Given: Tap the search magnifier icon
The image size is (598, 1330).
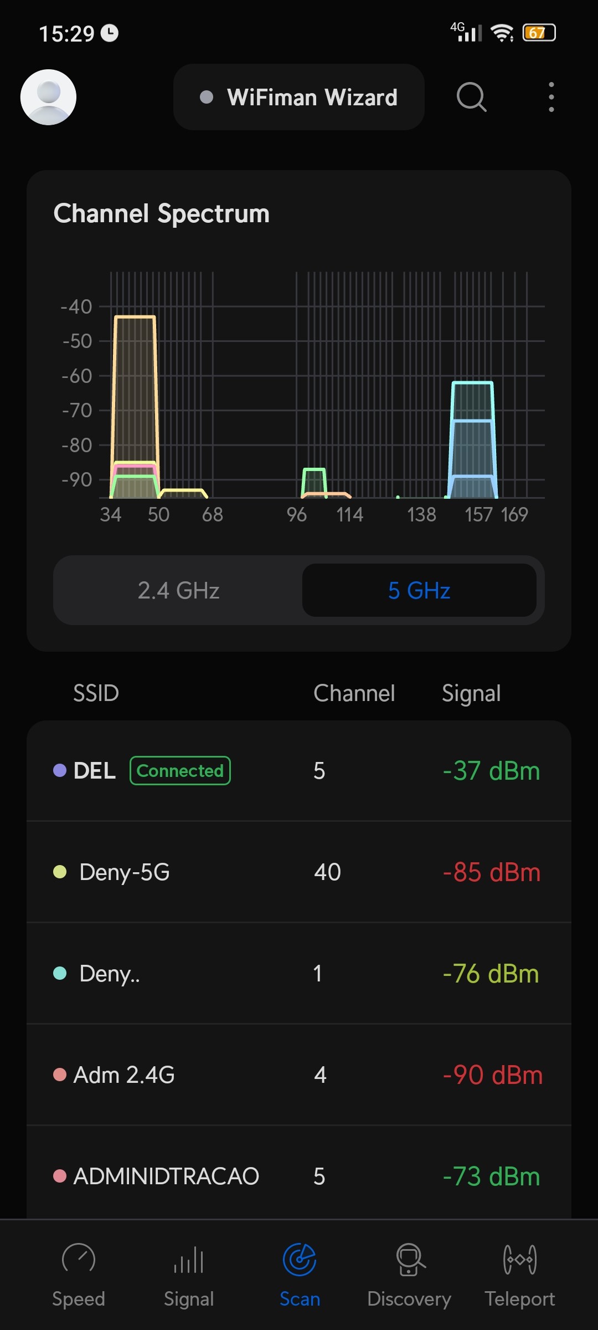Looking at the screenshot, I should coord(471,97).
